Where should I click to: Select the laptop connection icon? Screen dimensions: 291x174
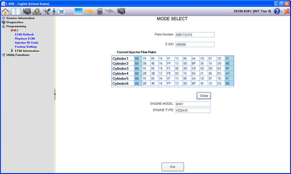(79, 11)
